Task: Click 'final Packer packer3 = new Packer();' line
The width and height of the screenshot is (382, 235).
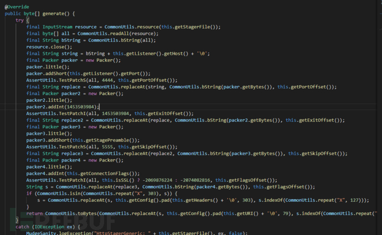Action: point(75,127)
